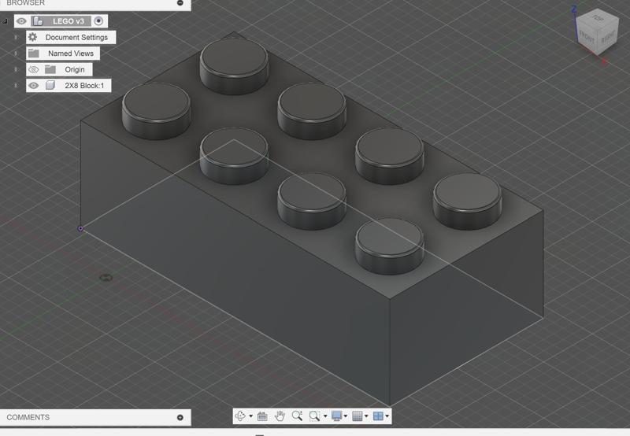Open the Display Settings dropdown arrow
The image size is (630, 436).
(346, 416)
